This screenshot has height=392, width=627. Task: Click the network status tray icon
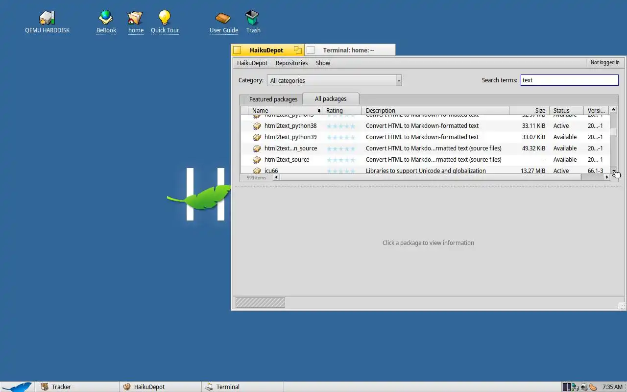point(575,387)
